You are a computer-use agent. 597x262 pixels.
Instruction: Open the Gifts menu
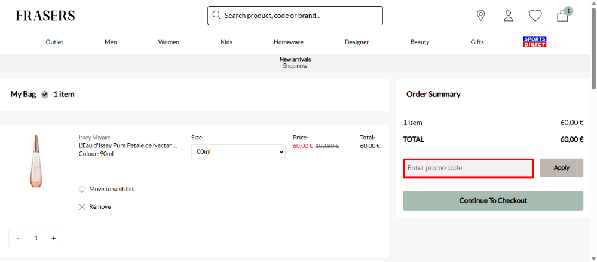click(x=477, y=42)
